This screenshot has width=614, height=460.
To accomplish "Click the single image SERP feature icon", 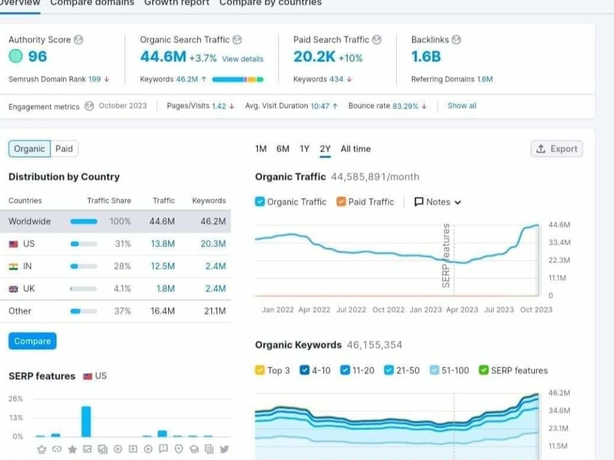I will 87,449.
